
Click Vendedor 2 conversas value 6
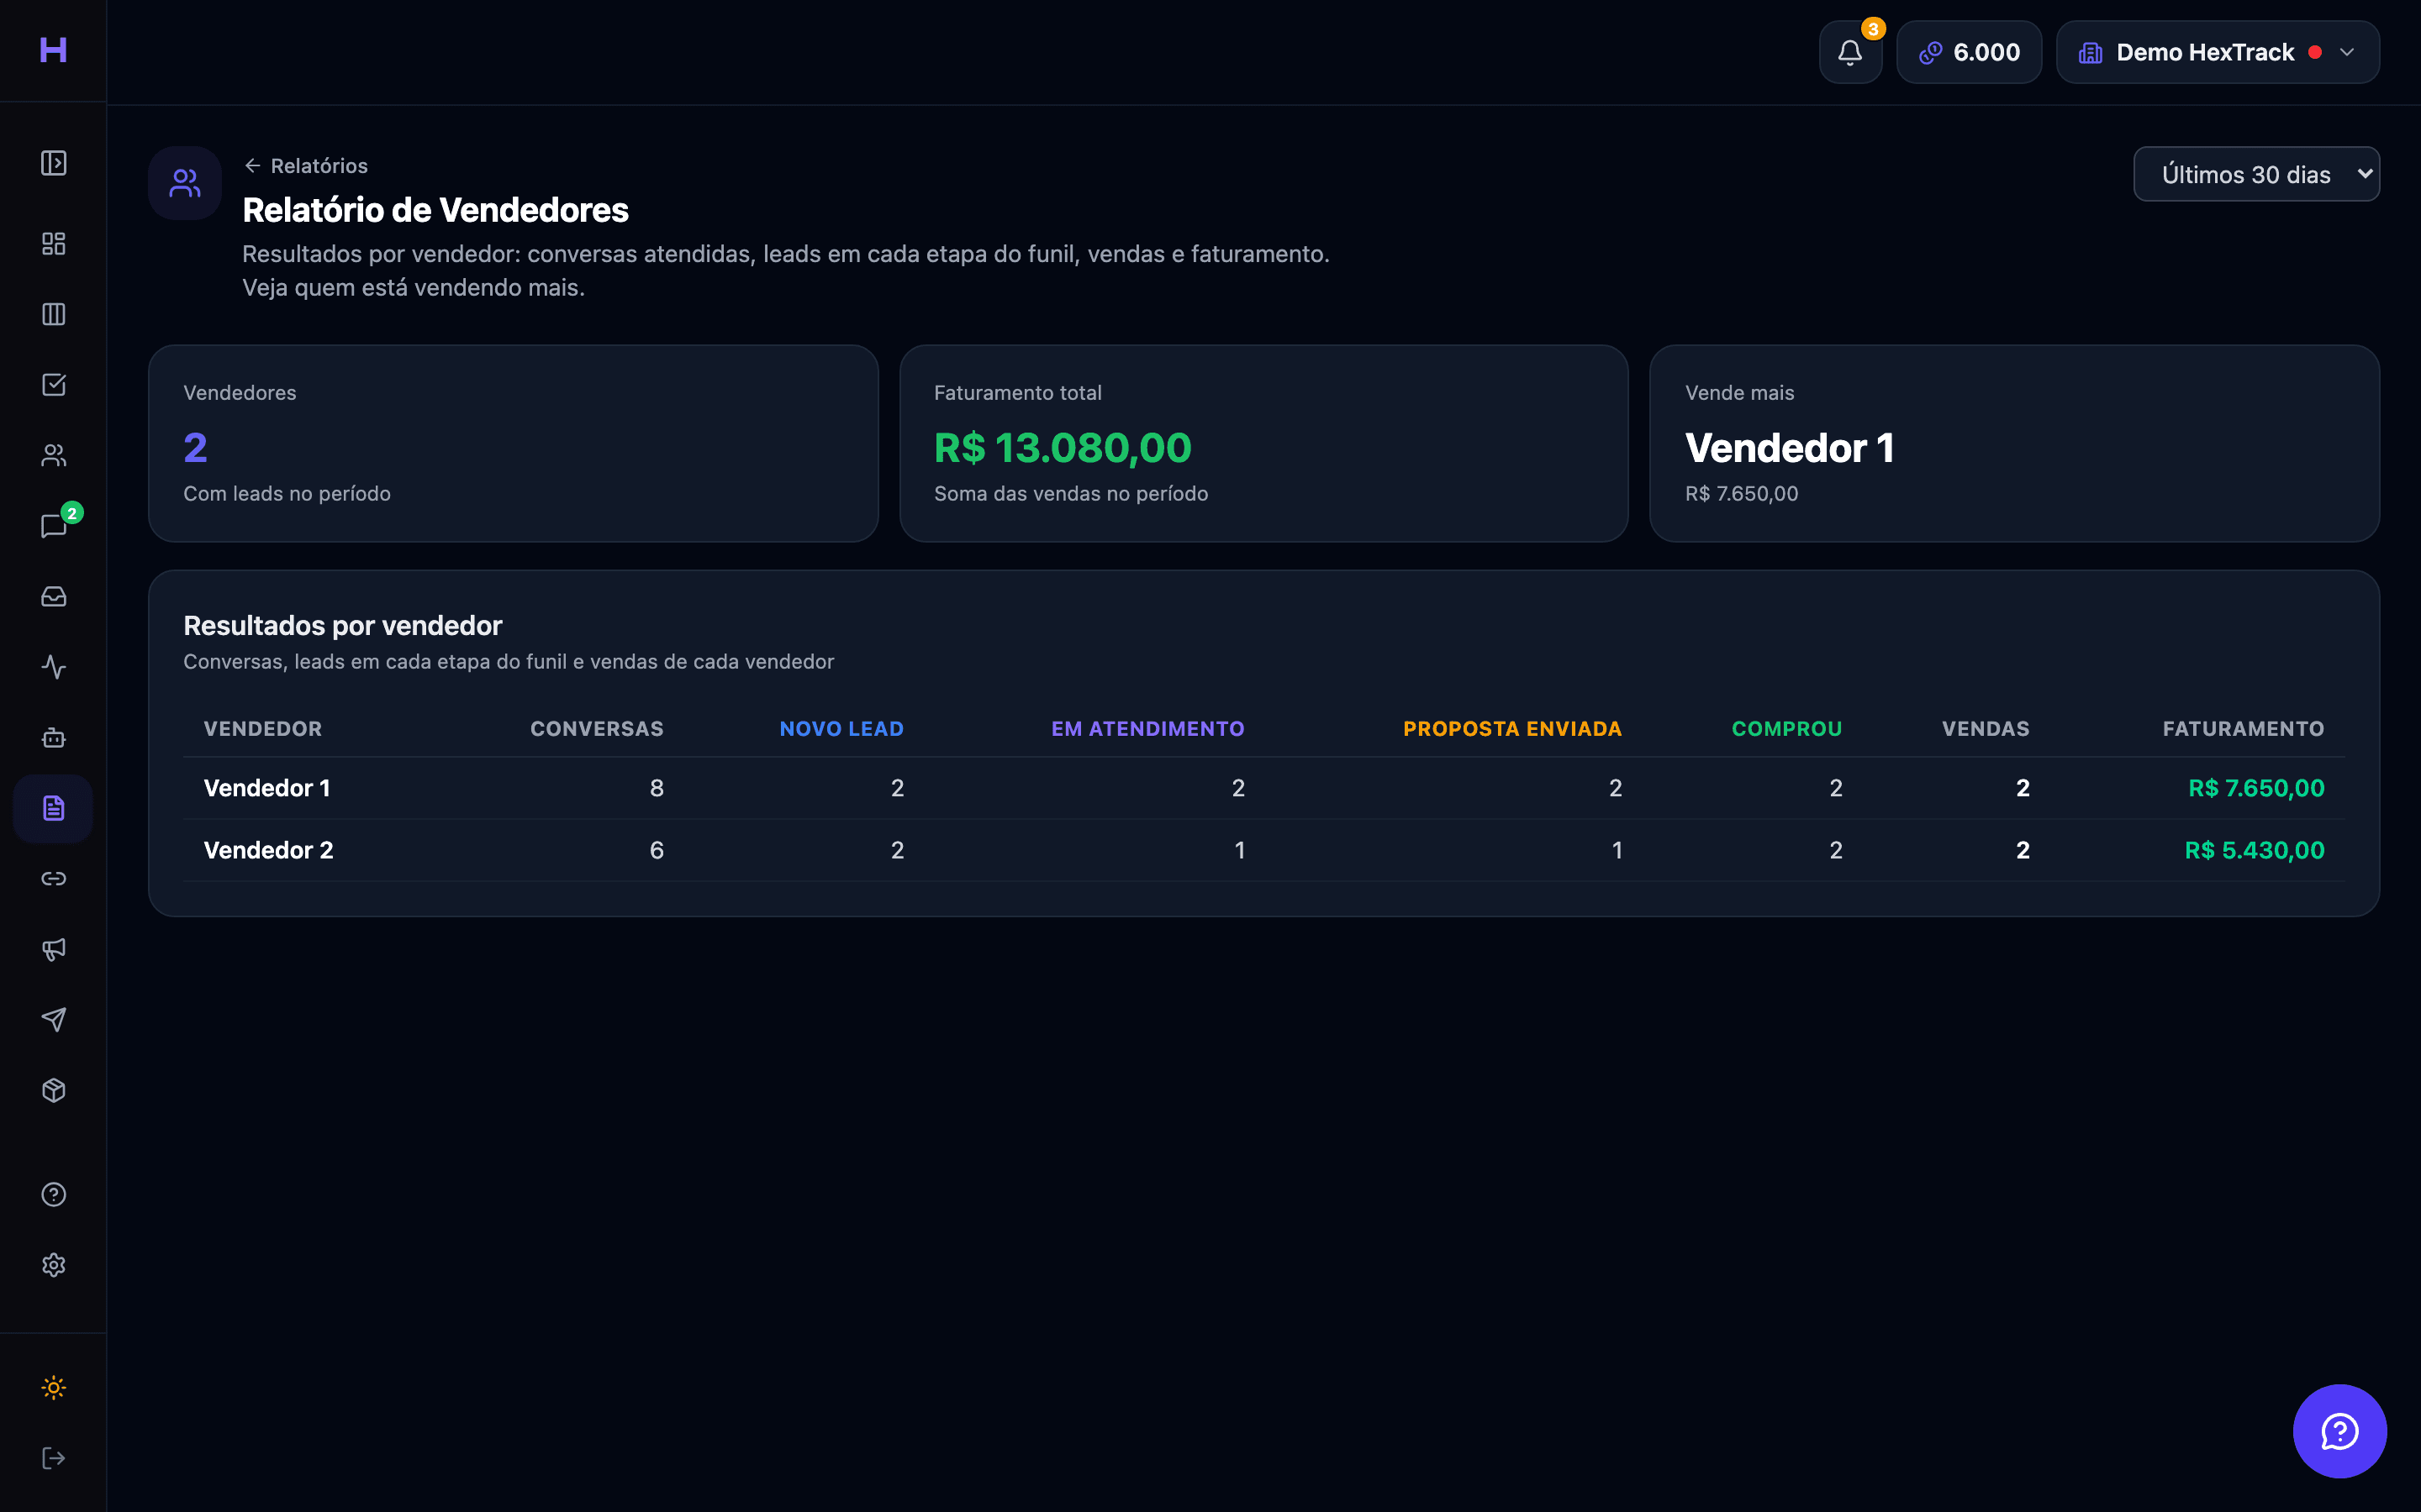[657, 850]
